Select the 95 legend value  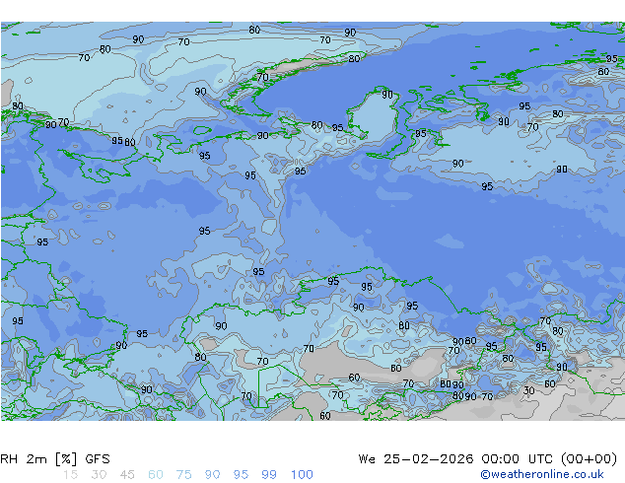point(241,475)
